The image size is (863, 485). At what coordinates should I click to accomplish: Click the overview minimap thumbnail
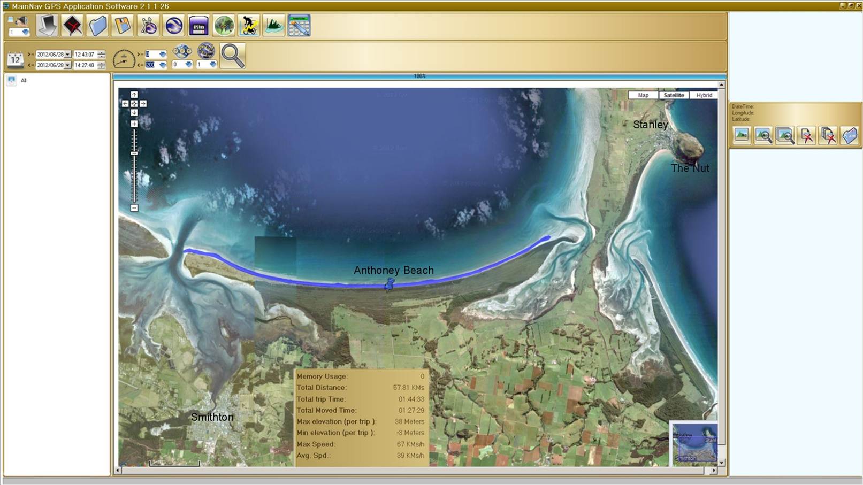(694, 443)
